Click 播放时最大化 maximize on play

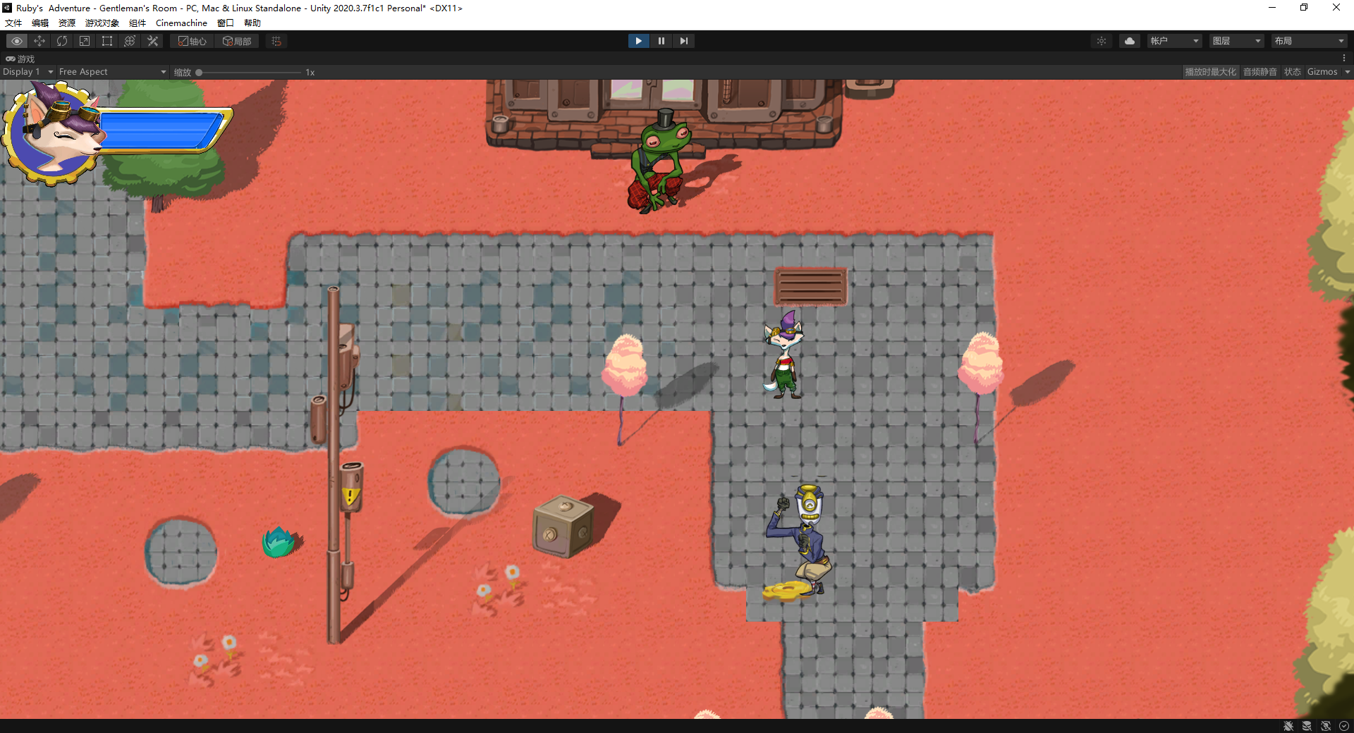[1210, 71]
